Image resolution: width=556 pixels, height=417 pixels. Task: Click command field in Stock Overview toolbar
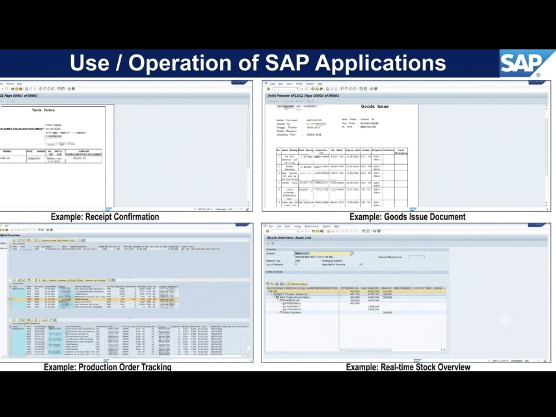coord(285,231)
